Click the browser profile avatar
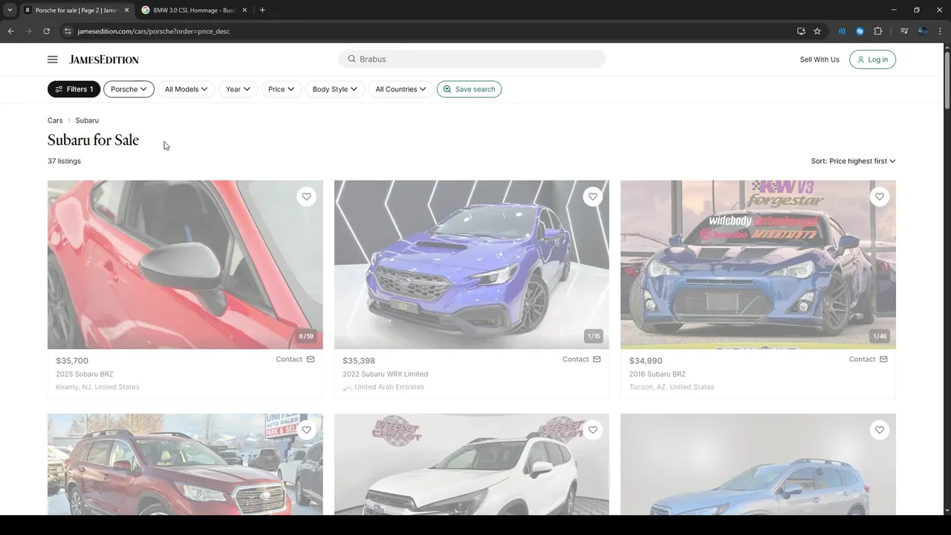Image resolution: width=951 pixels, height=535 pixels. click(922, 31)
